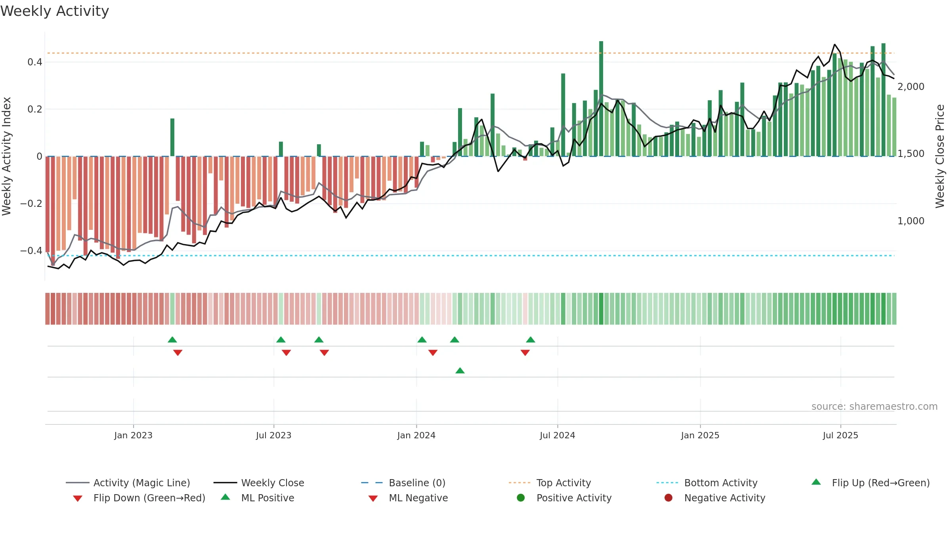Click the orange dotted Top Activity line

coord(471,53)
